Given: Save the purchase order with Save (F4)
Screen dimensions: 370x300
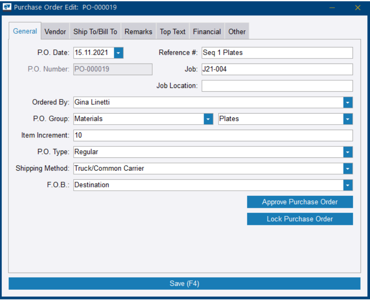Looking at the screenshot, I should point(184,283).
